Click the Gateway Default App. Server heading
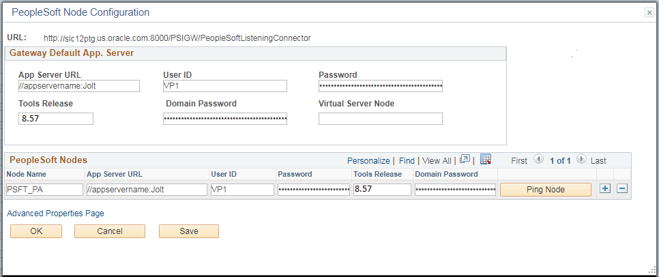The width and height of the screenshot is (659, 277). [x=72, y=53]
